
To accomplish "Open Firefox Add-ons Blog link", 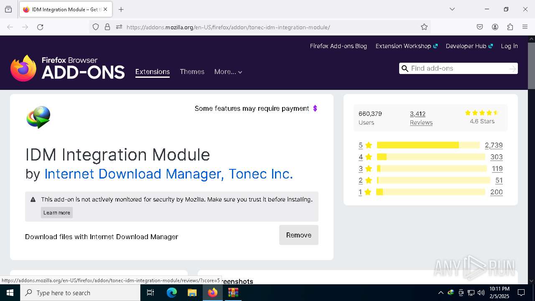I will coord(338,46).
